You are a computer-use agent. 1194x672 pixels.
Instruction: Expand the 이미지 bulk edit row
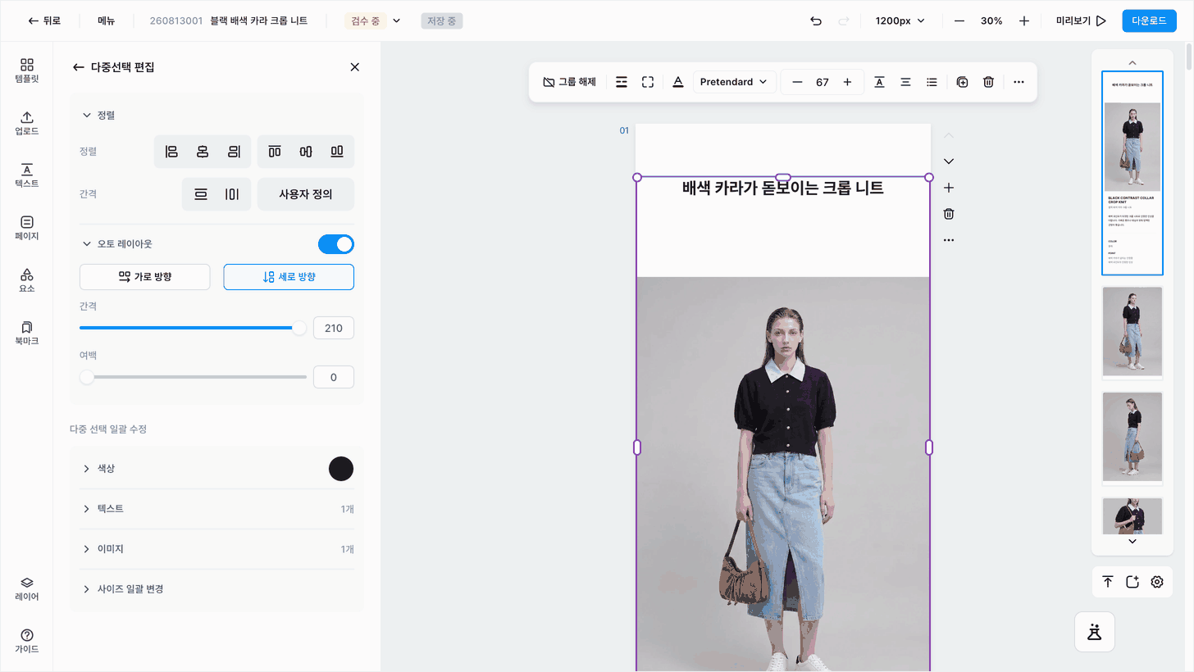click(217, 549)
